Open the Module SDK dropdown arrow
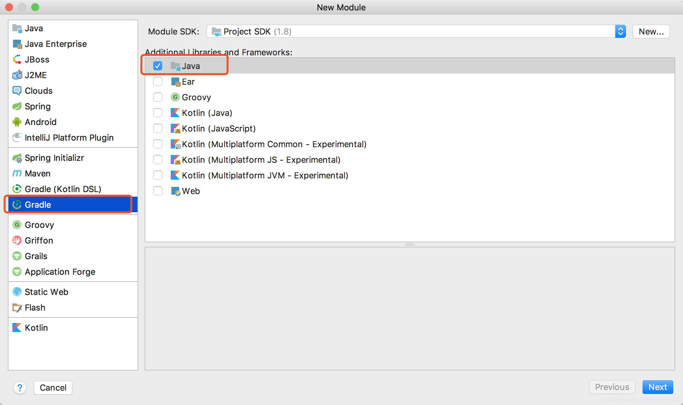Image resolution: width=683 pixels, height=405 pixels. (620, 32)
